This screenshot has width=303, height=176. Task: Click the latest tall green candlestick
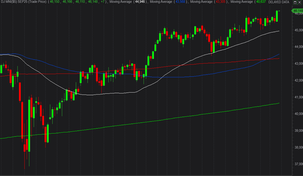pyautogui.click(x=277, y=16)
